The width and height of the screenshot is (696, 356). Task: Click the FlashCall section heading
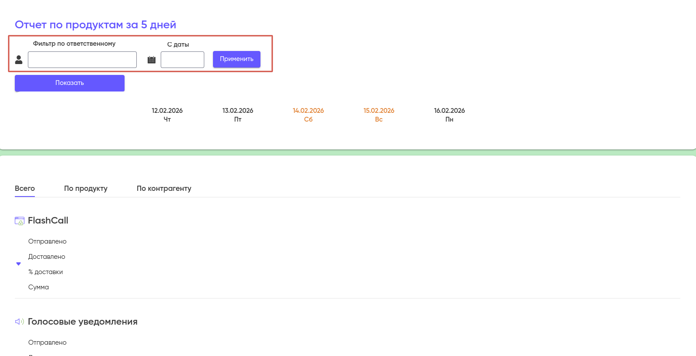(x=48, y=220)
